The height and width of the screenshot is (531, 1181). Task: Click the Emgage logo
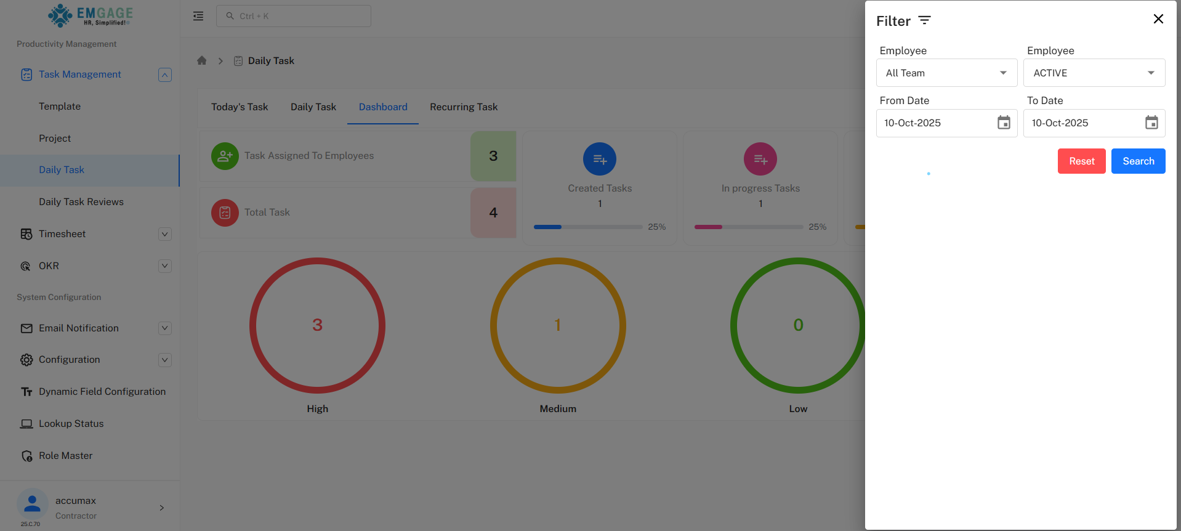coord(91,15)
